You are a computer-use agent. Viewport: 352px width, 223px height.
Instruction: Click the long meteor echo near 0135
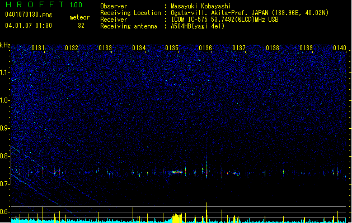point(175,172)
